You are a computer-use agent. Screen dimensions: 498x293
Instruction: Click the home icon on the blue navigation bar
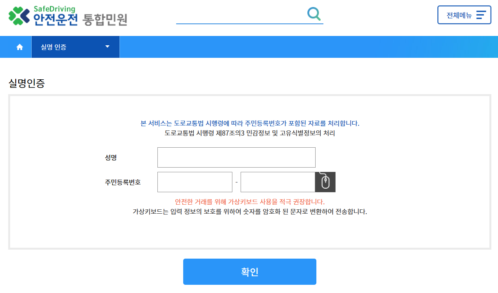point(19,47)
